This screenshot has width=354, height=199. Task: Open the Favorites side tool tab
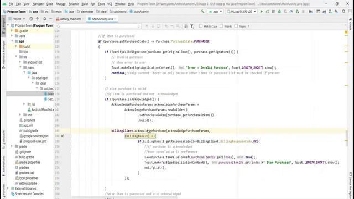(3, 191)
